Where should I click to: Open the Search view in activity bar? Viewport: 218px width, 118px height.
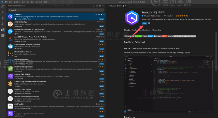point(3,12)
